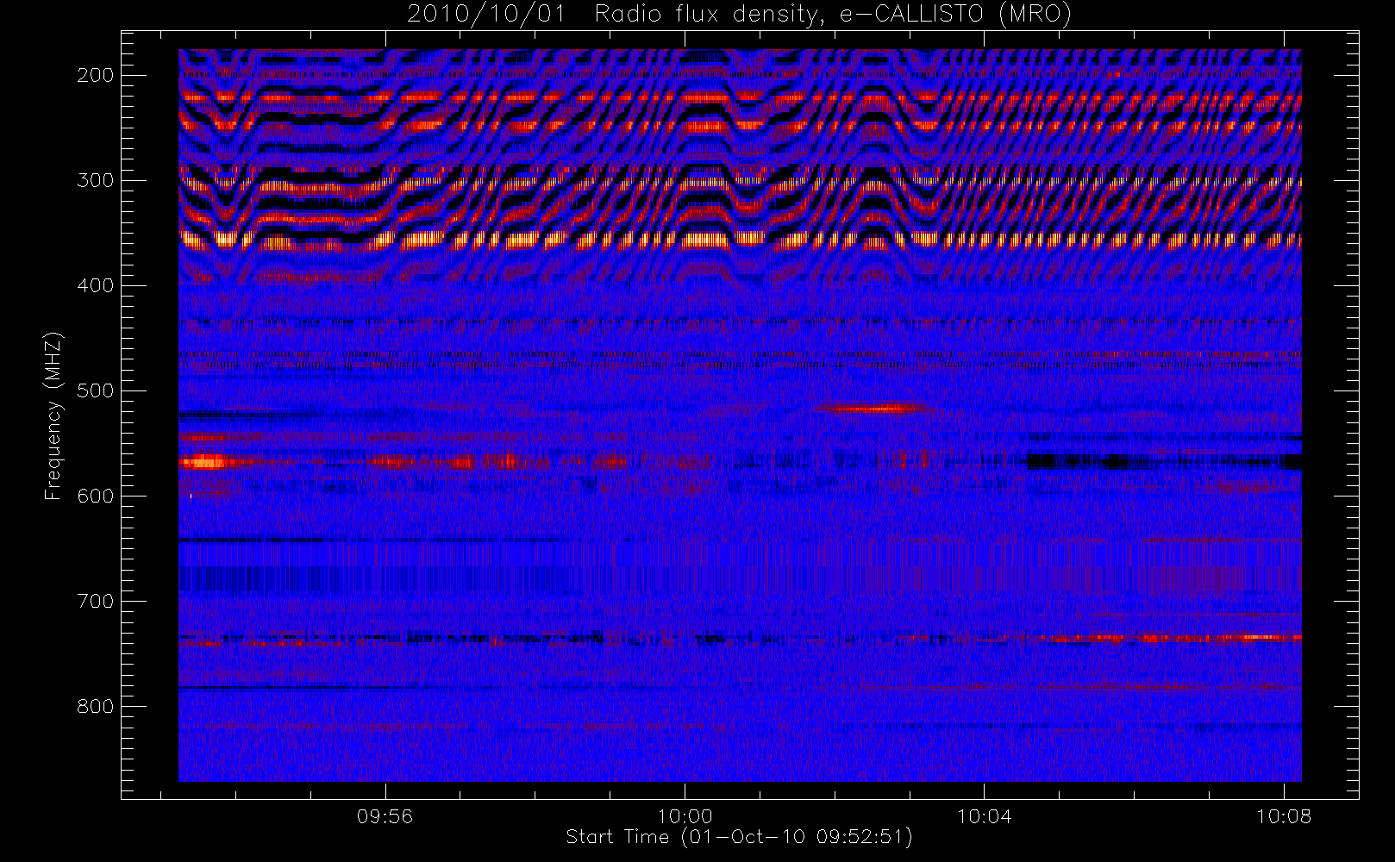Select the 800 frequency tick label
The width and height of the screenshot is (1395, 862).
96,707
